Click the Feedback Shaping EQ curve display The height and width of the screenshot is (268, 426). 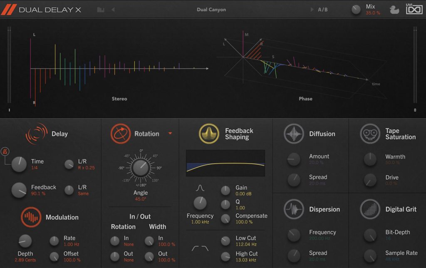225,164
